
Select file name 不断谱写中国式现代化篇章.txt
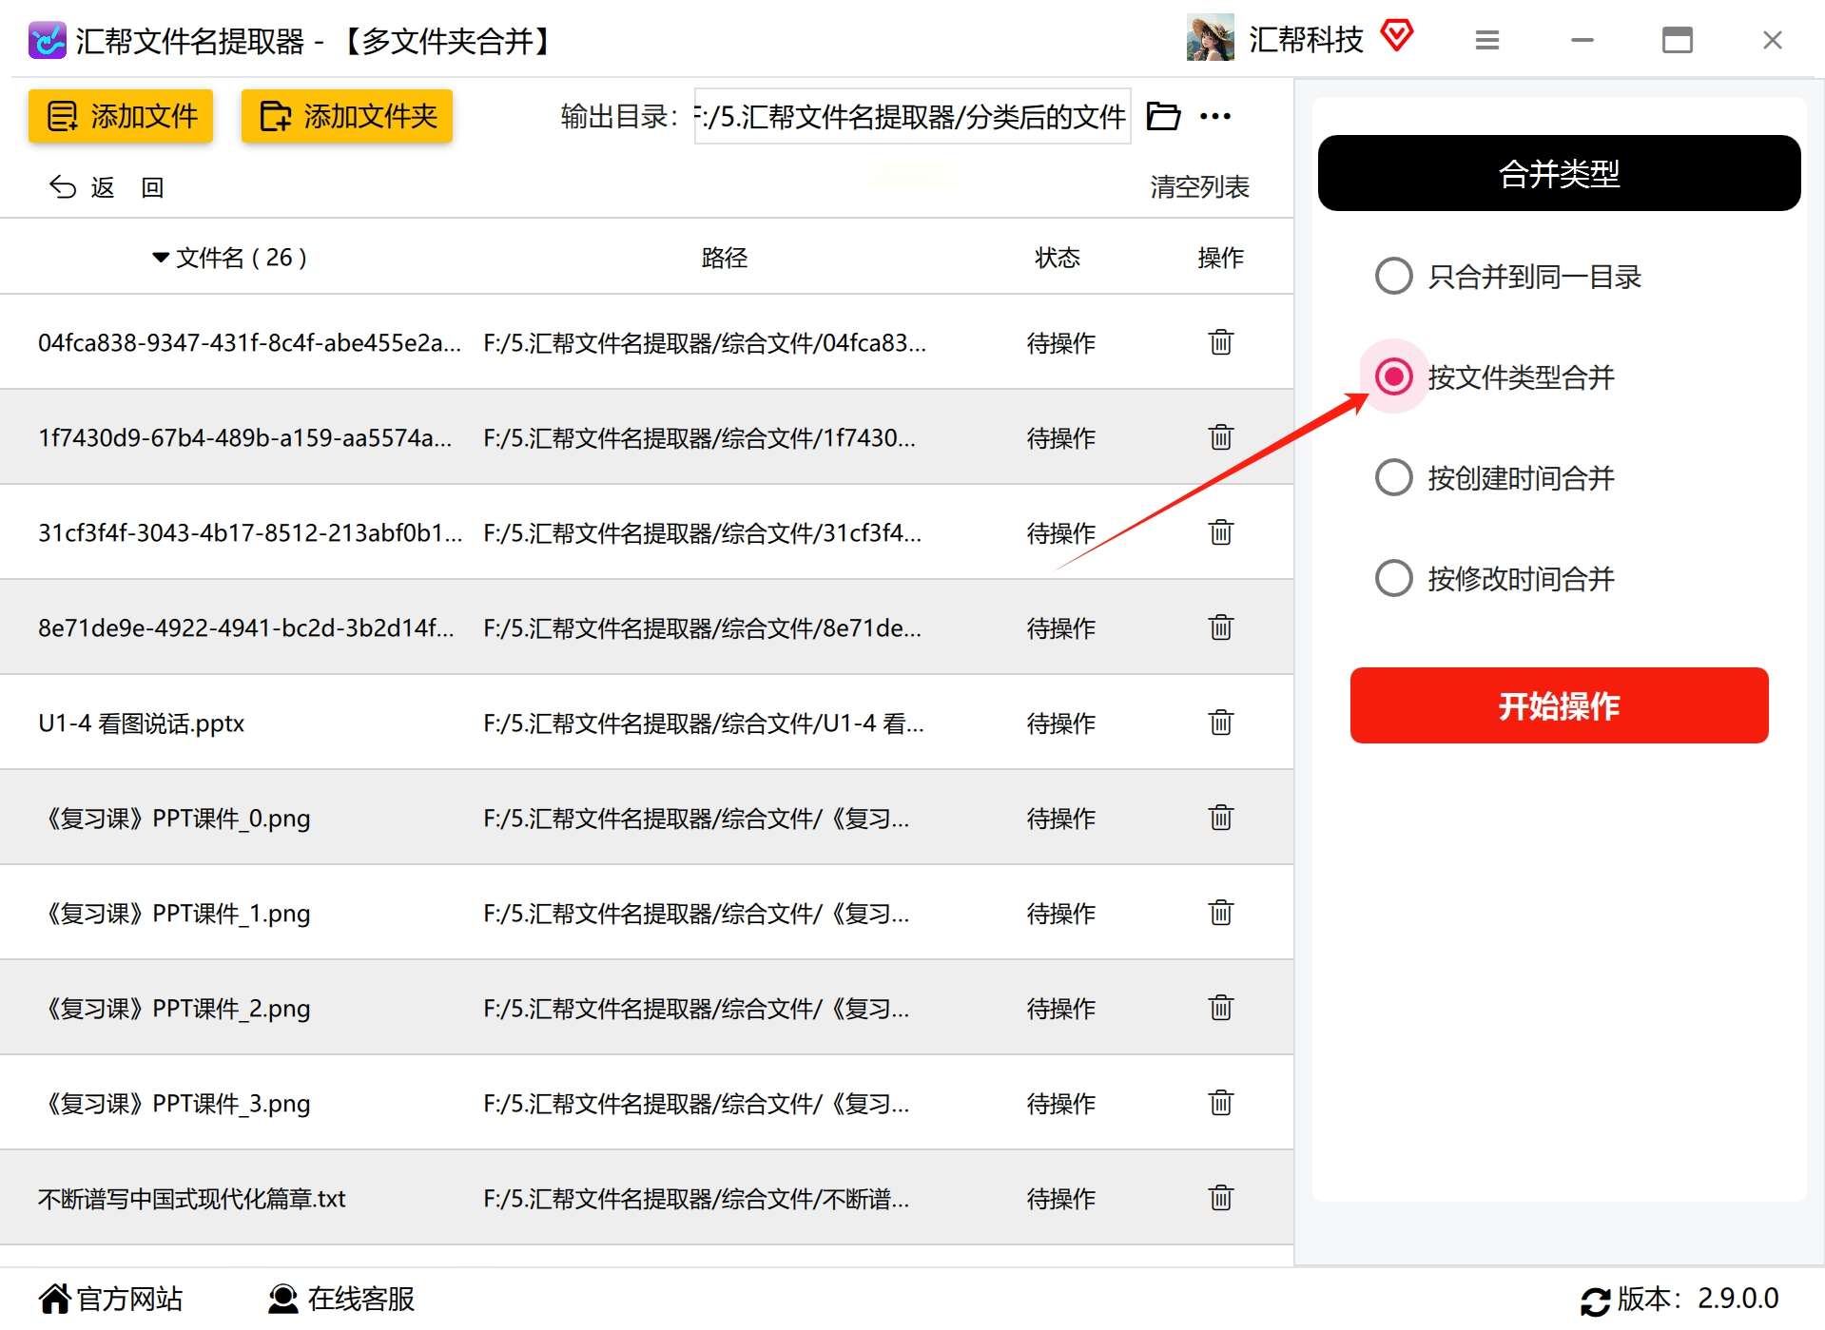(x=192, y=1199)
